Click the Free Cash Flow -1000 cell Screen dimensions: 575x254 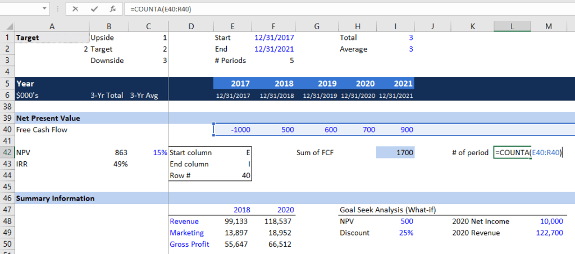tap(233, 130)
